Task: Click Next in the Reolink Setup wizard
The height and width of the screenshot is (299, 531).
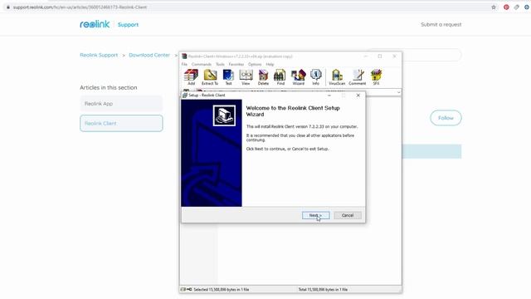Action: pos(315,215)
